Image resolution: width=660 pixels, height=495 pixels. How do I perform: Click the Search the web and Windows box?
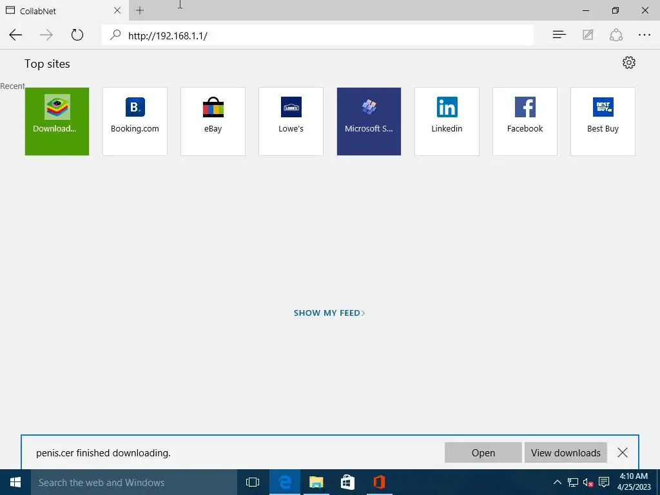(x=134, y=482)
